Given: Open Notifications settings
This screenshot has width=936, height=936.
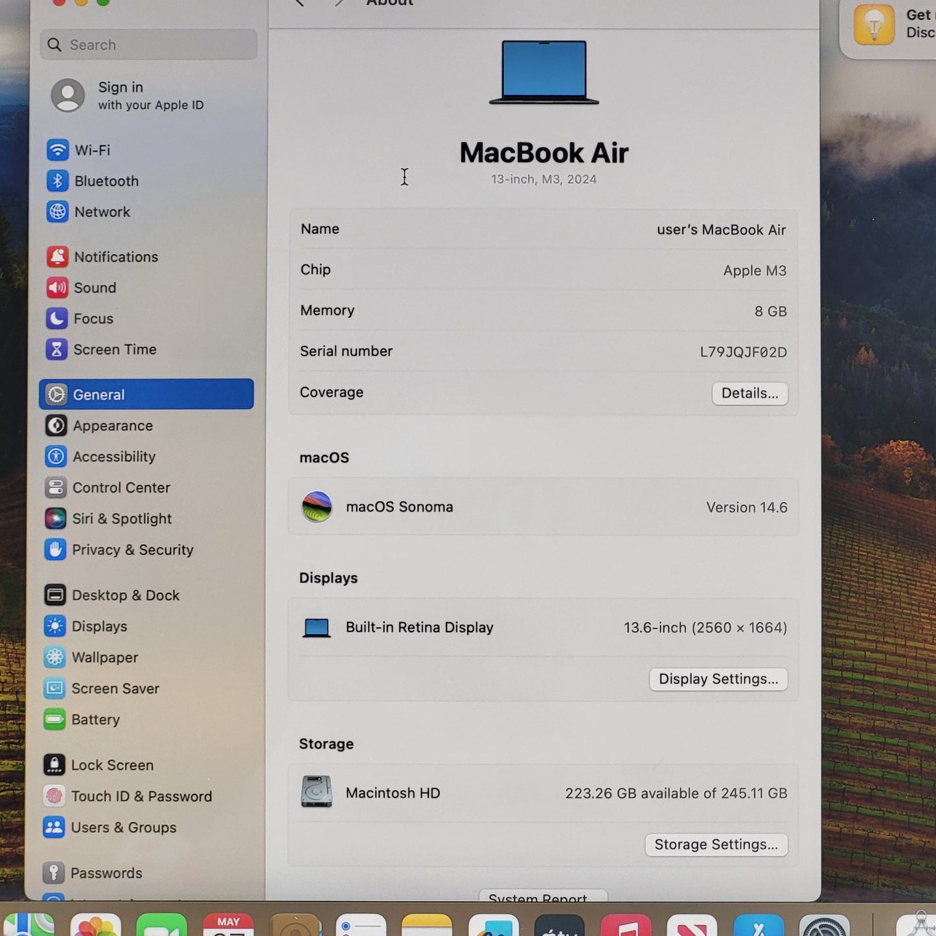Looking at the screenshot, I should [147, 257].
